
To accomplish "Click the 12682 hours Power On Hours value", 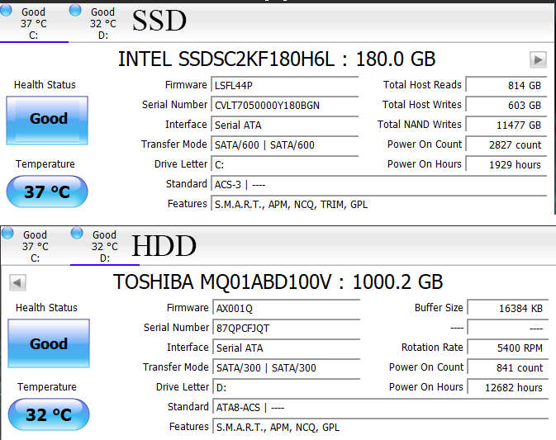I will click(508, 387).
